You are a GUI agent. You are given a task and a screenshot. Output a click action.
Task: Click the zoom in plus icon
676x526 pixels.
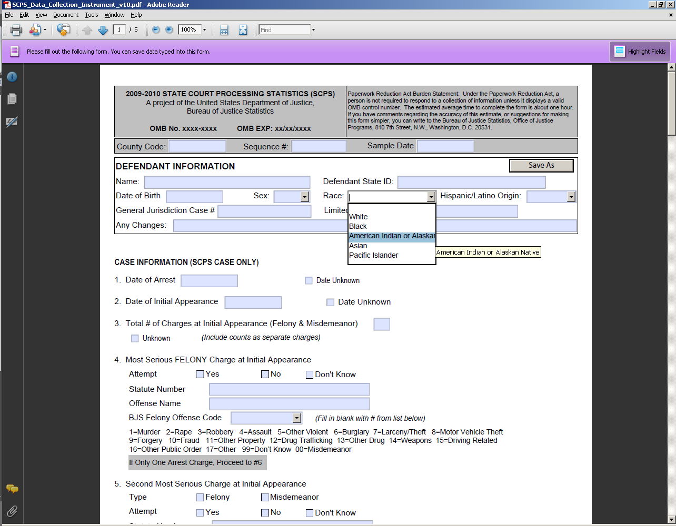coord(169,30)
